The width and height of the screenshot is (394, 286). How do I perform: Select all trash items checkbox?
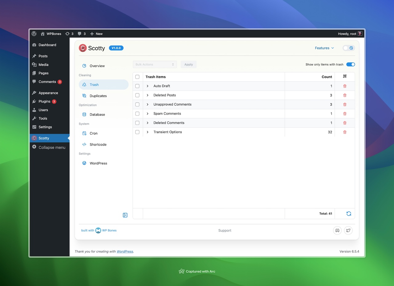coord(137,77)
